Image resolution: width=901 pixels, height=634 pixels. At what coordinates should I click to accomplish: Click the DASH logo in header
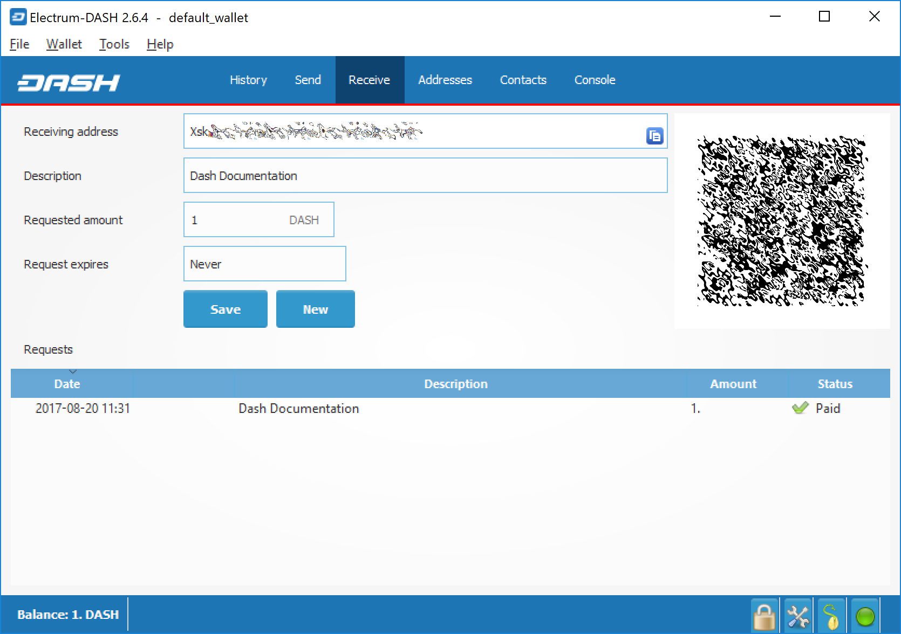(x=69, y=82)
